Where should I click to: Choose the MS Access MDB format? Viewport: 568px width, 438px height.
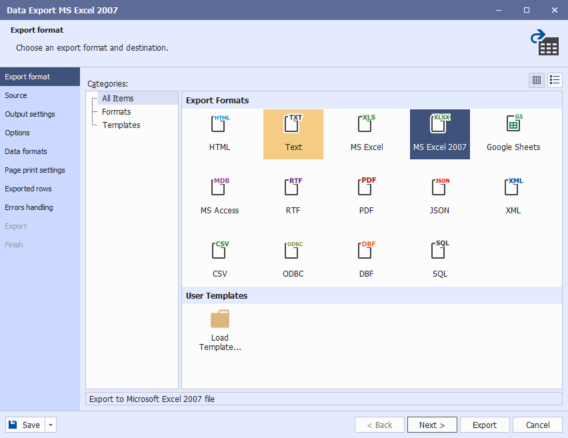219,197
